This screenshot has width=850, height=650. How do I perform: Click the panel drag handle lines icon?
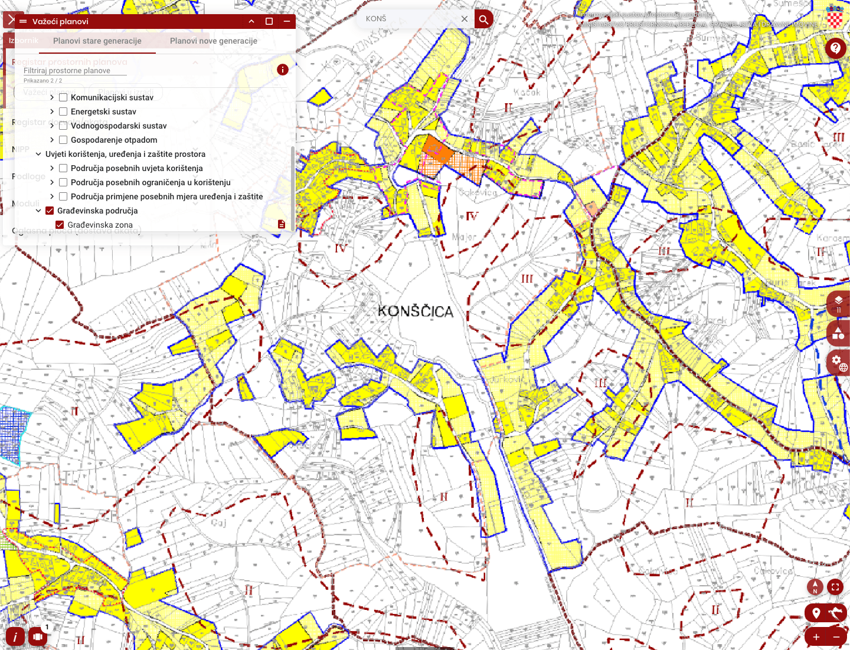tap(23, 21)
